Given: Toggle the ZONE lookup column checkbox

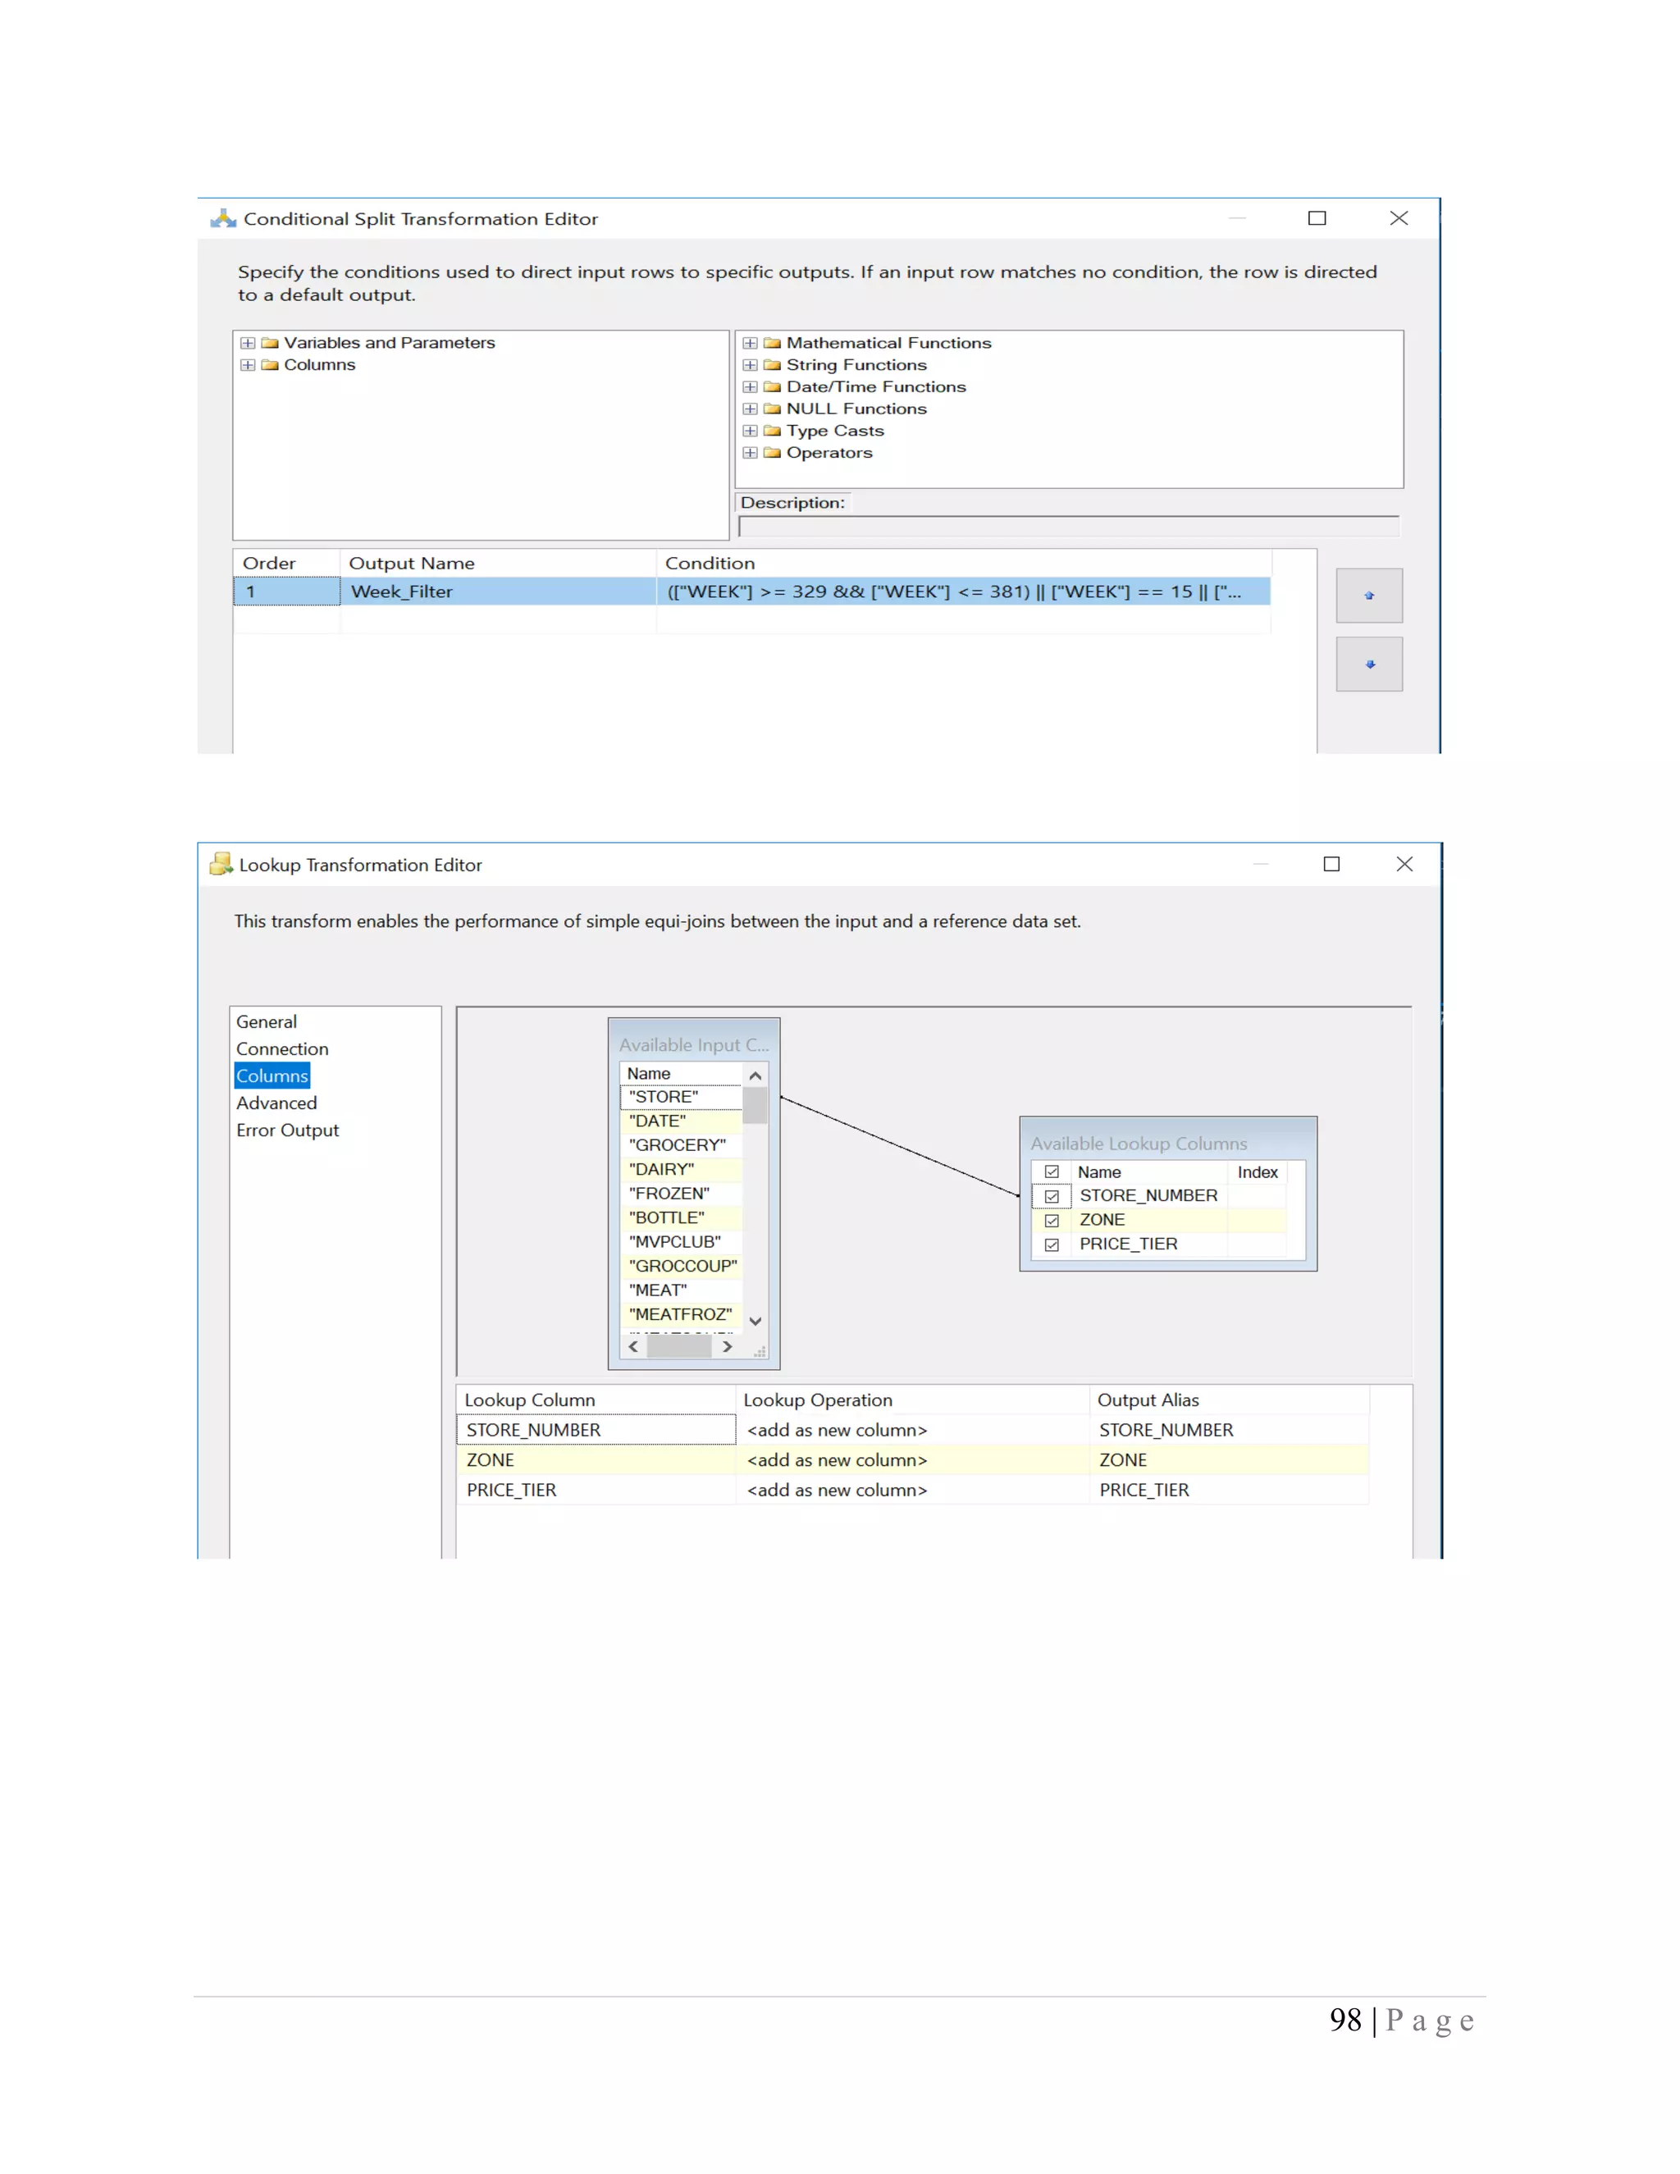Looking at the screenshot, I should click(x=1051, y=1221).
